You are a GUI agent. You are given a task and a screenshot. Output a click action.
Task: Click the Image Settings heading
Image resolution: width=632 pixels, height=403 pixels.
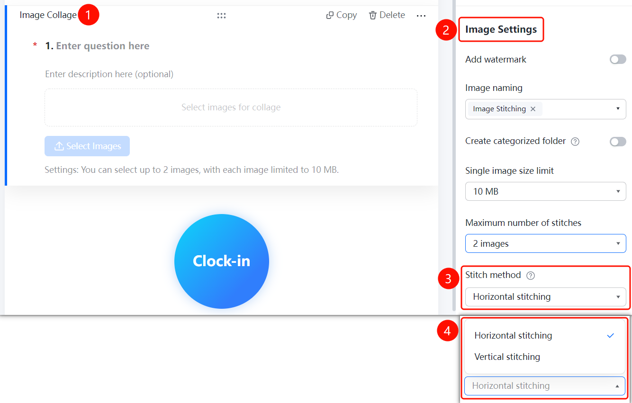pyautogui.click(x=501, y=29)
